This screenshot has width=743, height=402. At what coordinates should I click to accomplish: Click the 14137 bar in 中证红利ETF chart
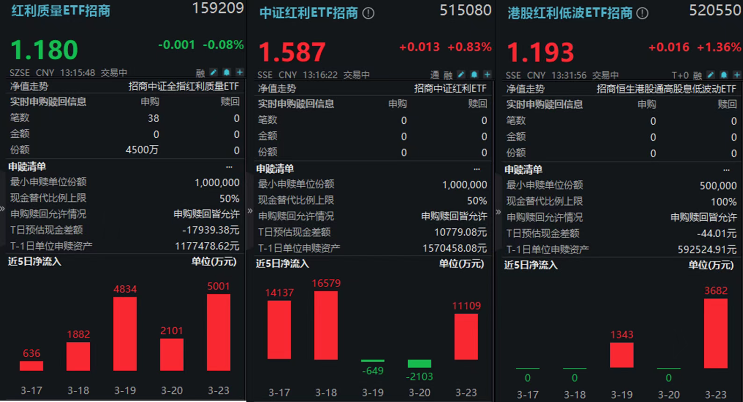pyautogui.click(x=279, y=330)
